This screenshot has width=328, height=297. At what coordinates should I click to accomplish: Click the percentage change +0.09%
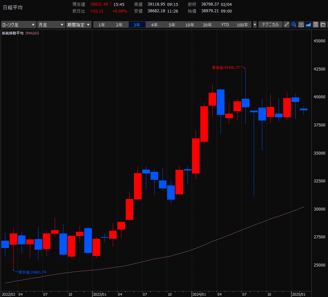pyautogui.click(x=120, y=11)
